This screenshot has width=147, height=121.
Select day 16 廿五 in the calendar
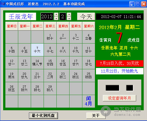63,63
